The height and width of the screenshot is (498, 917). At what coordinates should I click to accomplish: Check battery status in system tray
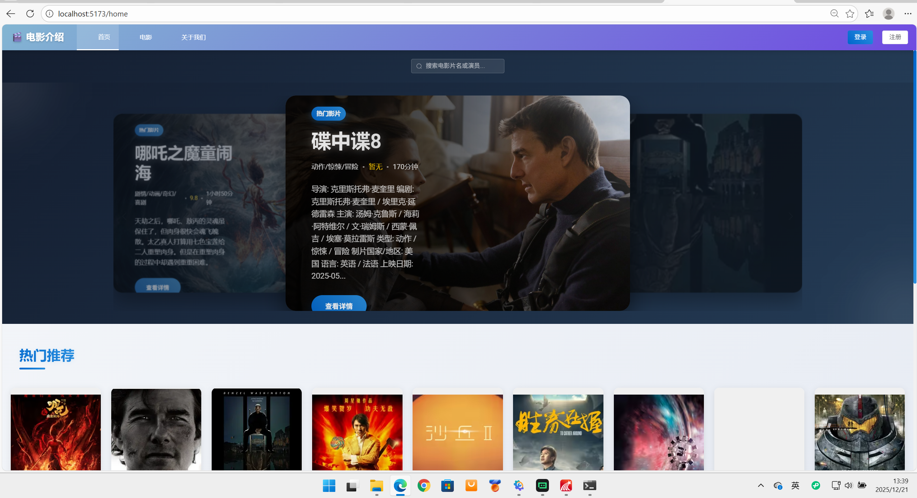tap(862, 486)
